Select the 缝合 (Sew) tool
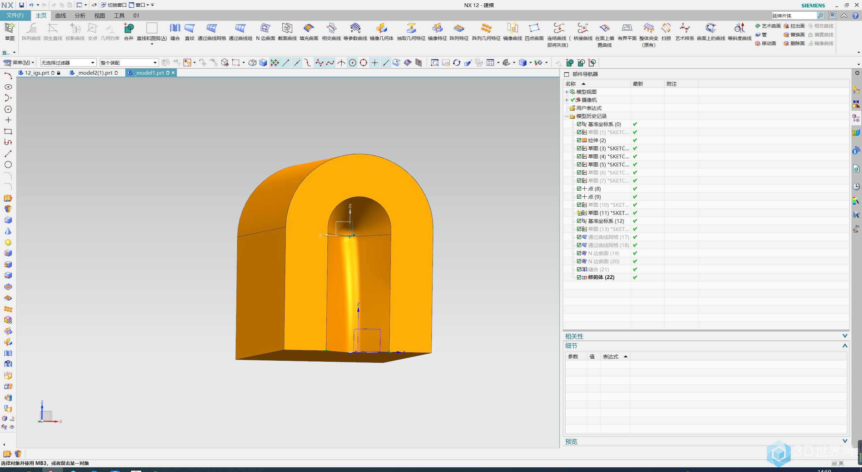The image size is (862, 472). [x=175, y=32]
